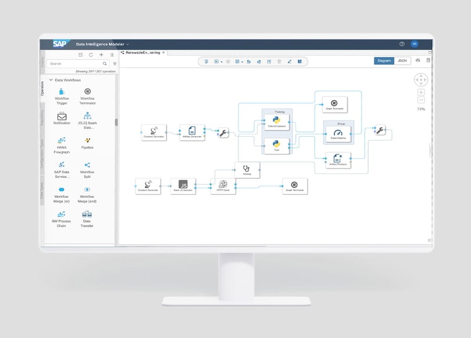
Task: Select the [OLD] Spark Data operator
Action: pos(87,121)
